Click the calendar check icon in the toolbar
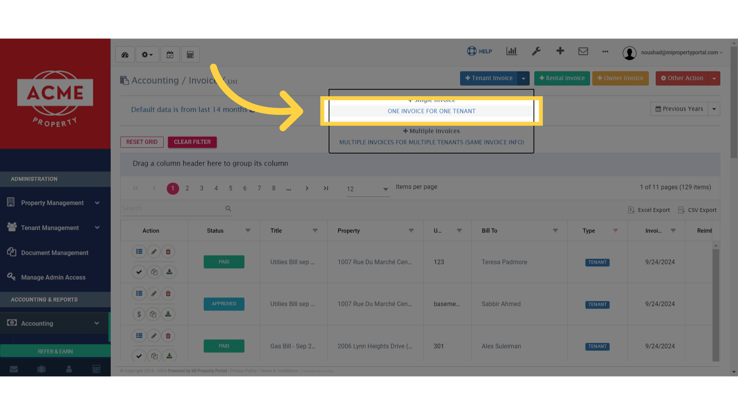Viewport: 738px width, 415px height. coord(170,55)
